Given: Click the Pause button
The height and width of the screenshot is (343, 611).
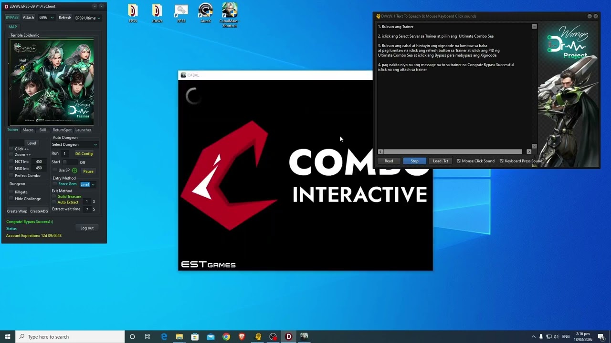Looking at the screenshot, I should coord(88,171).
